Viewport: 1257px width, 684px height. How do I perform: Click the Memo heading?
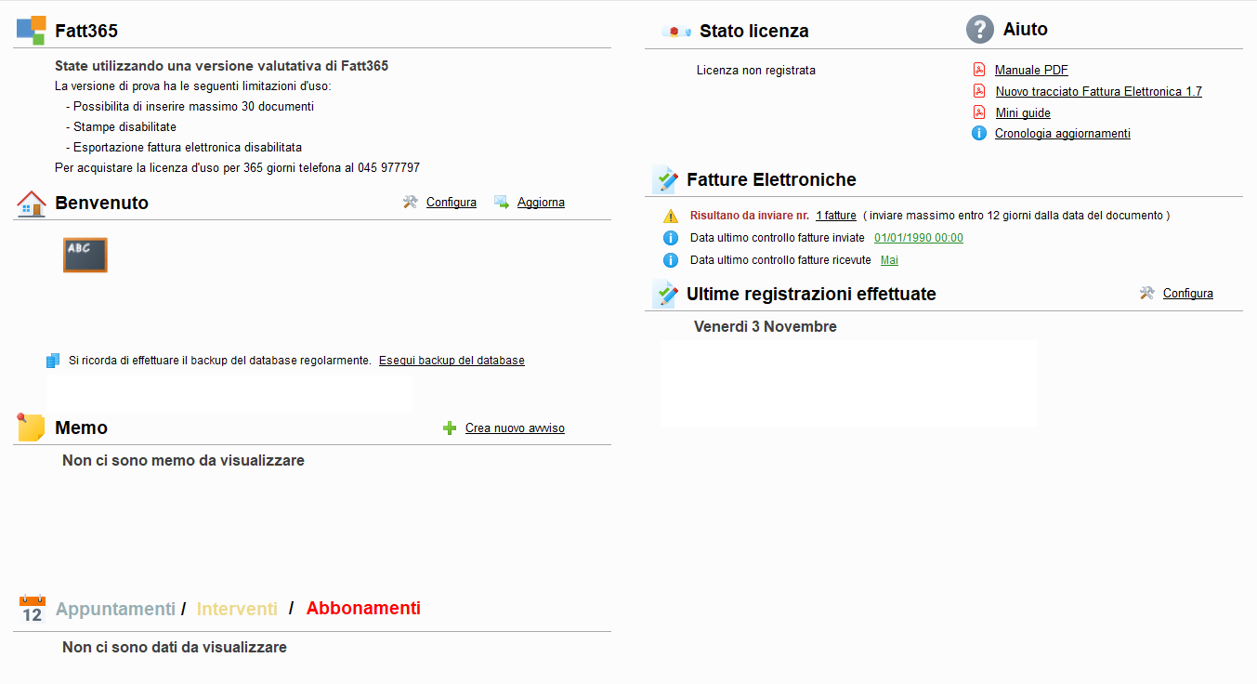pos(81,427)
